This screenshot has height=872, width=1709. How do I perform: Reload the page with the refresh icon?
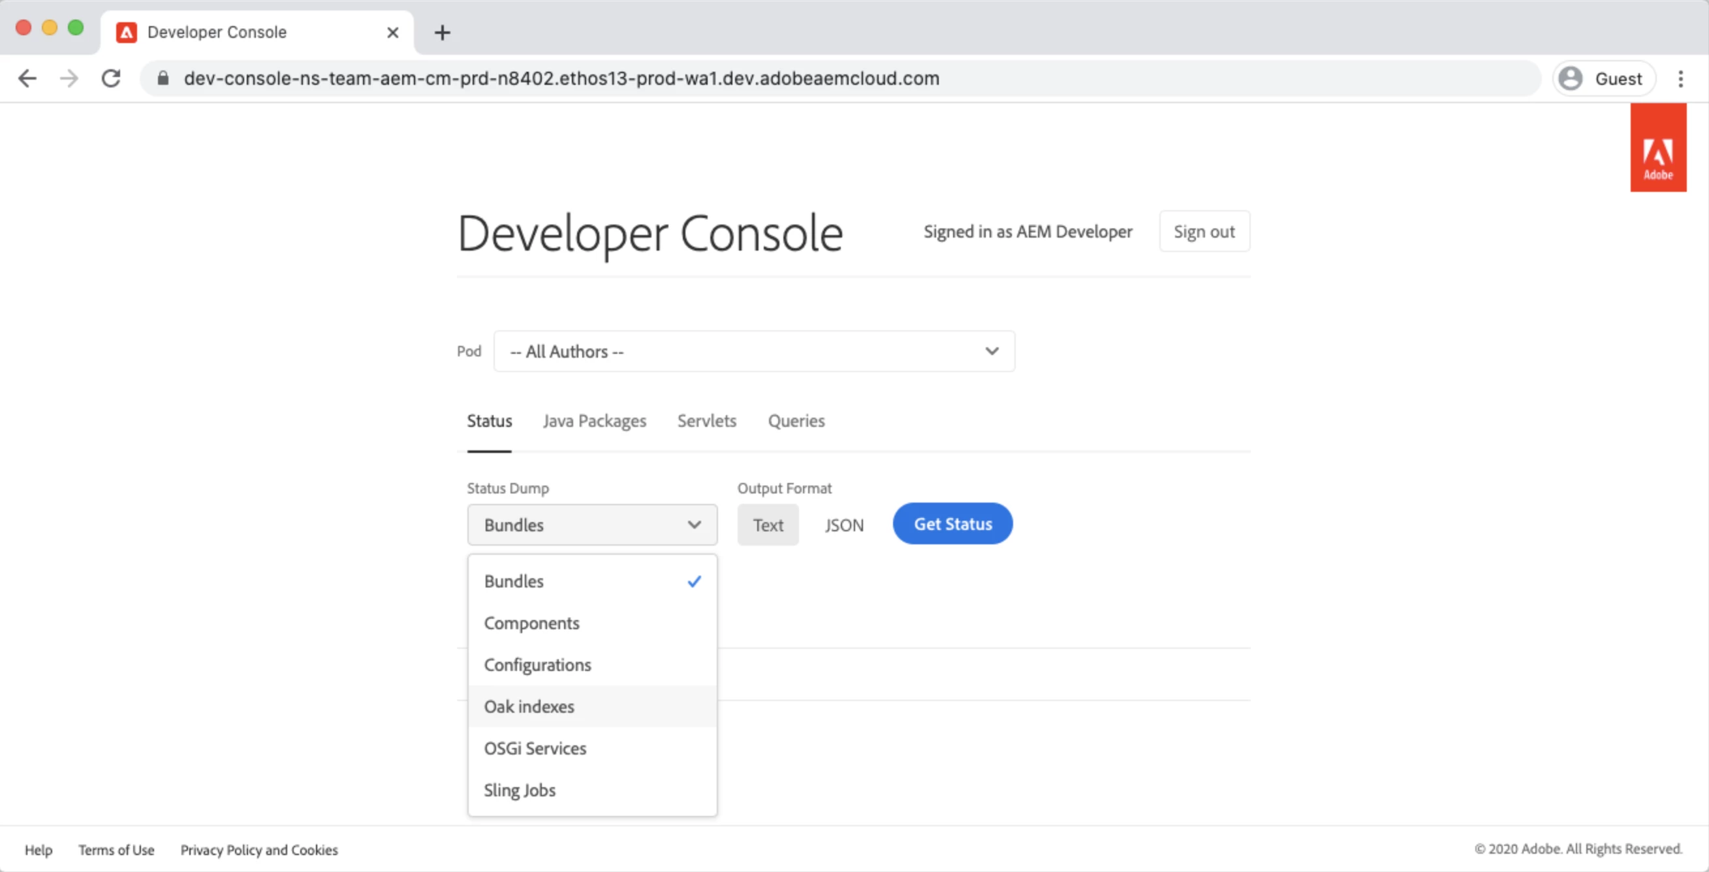[112, 79]
